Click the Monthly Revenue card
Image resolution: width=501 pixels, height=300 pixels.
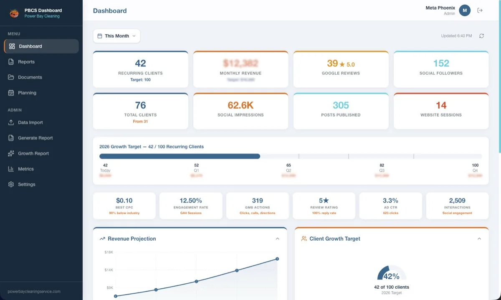point(240,69)
